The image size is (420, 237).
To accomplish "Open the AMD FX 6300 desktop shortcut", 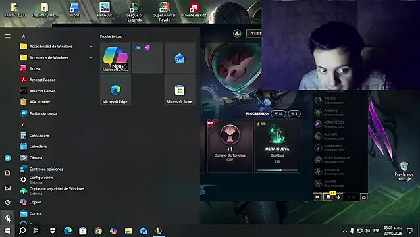I will pyautogui.click(x=14, y=10).
